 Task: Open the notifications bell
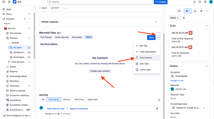pyautogui.click(x=194, y=2)
